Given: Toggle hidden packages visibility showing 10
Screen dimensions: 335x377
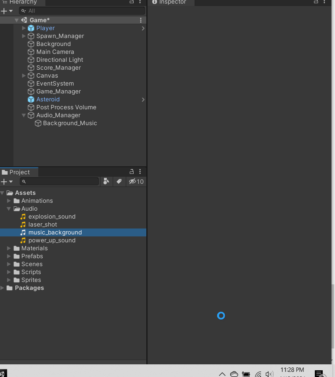Looking at the screenshot, I should coord(136,181).
